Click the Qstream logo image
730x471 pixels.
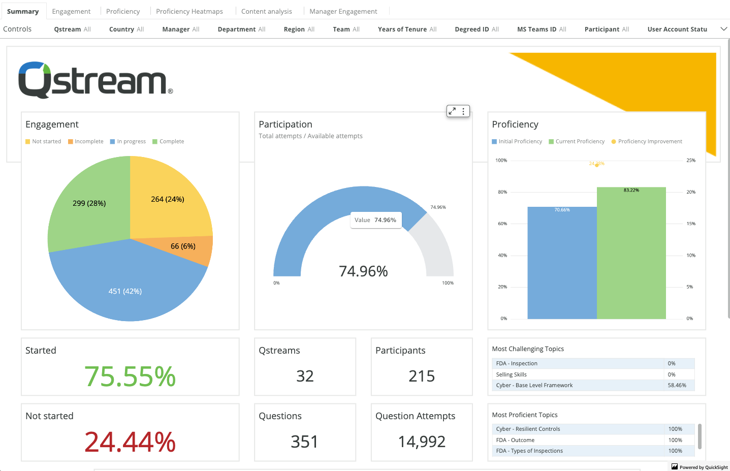click(x=96, y=80)
